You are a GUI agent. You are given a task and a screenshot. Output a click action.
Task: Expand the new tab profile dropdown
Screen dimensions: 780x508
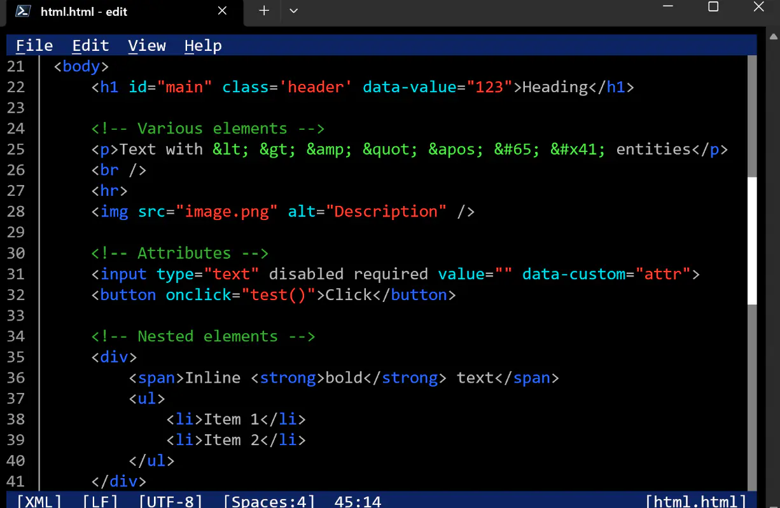[x=293, y=11]
